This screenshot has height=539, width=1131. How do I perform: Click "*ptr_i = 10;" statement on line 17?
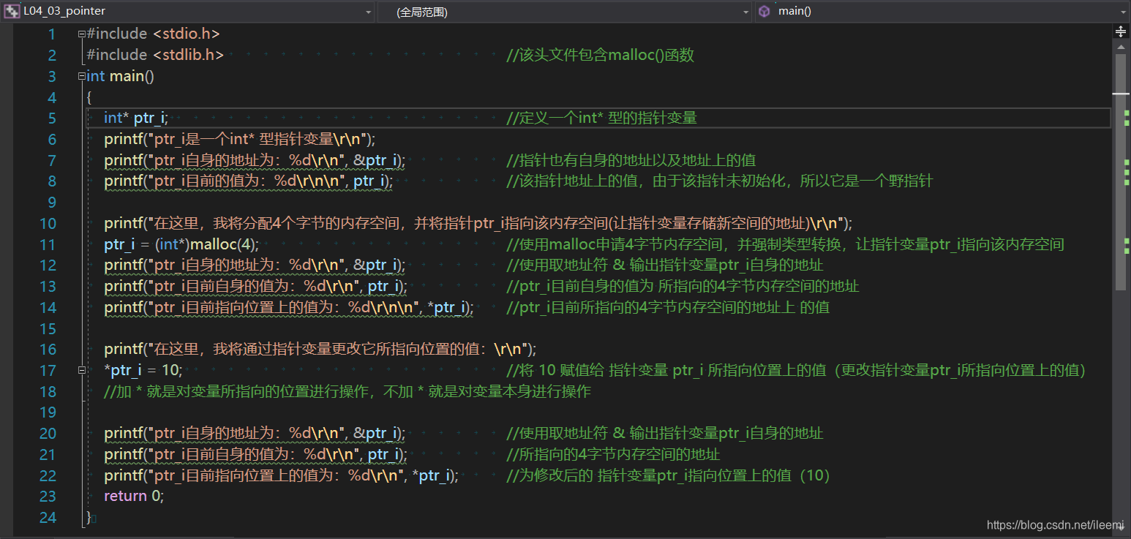point(143,370)
